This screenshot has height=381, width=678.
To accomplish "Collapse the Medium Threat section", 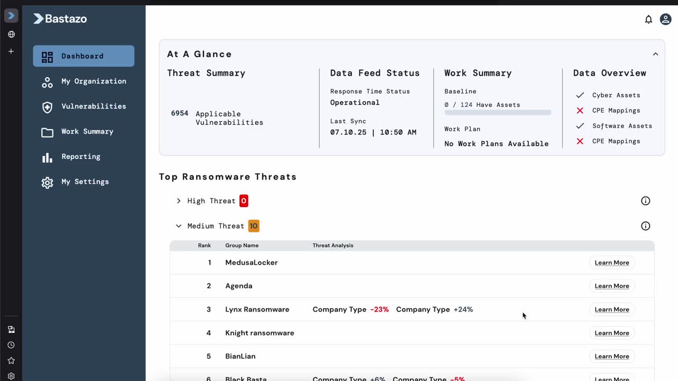I will pyautogui.click(x=179, y=226).
